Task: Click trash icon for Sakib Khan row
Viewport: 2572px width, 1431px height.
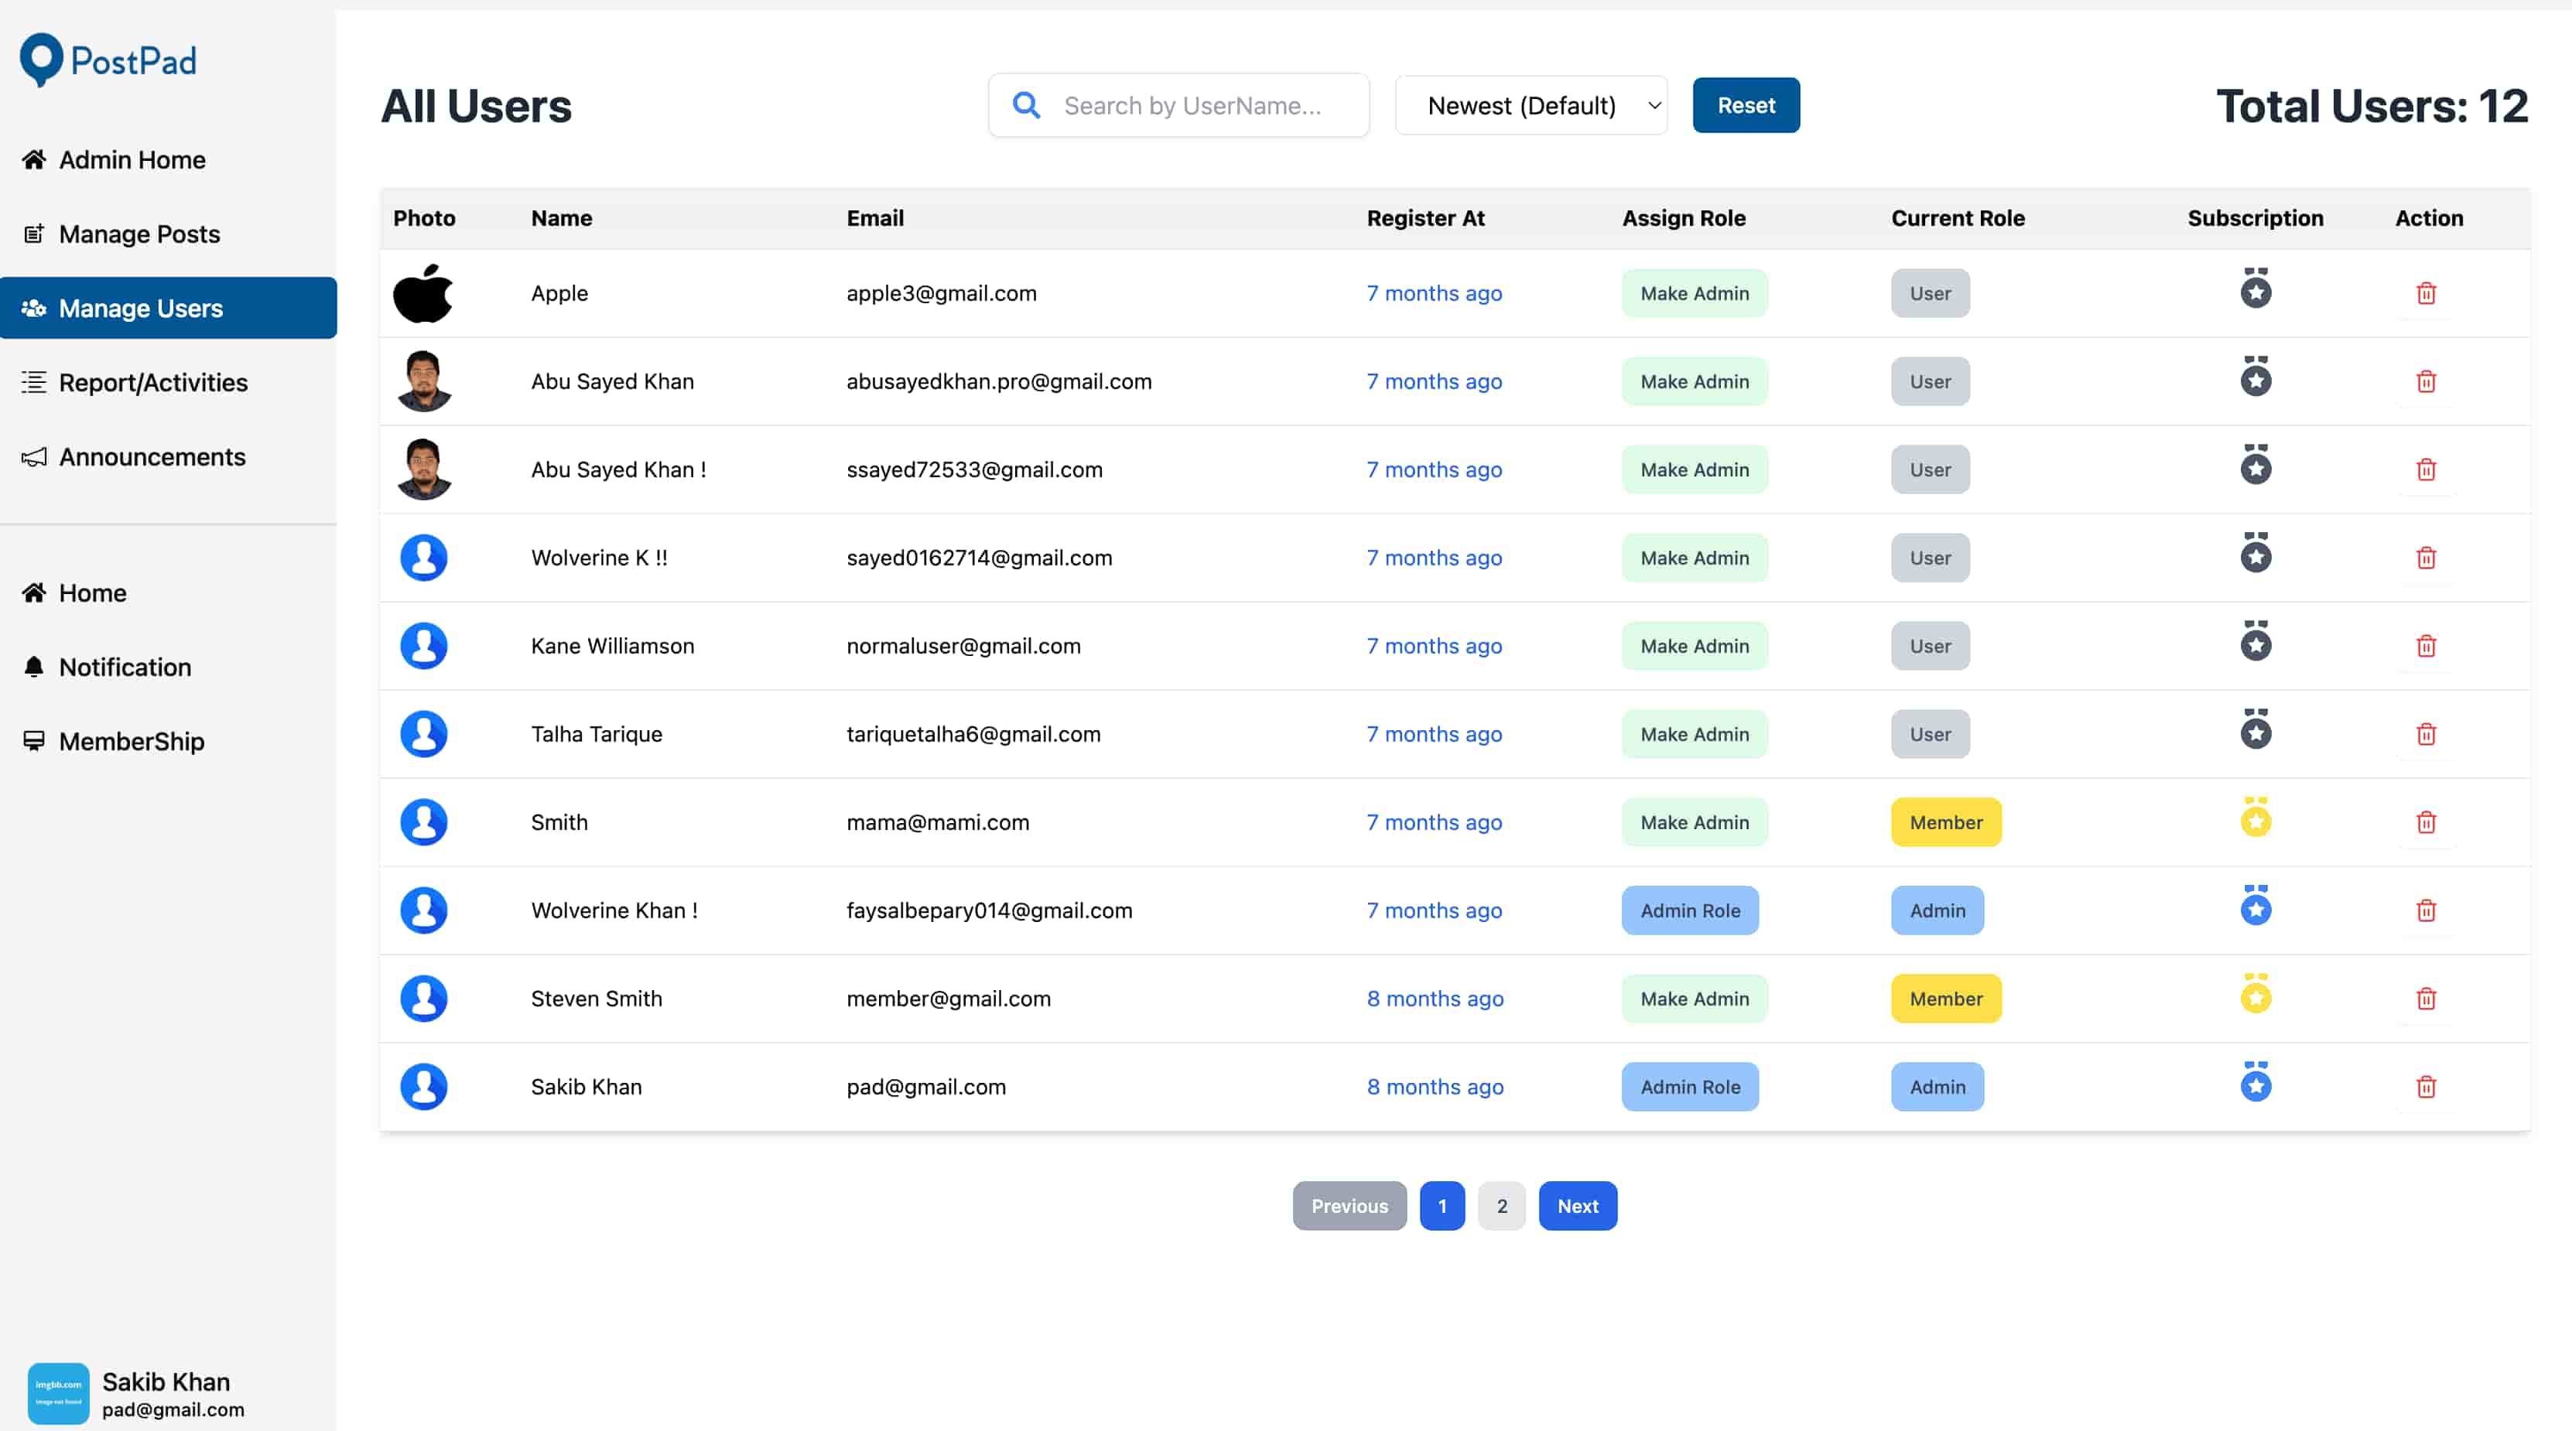Action: pos(2425,1087)
